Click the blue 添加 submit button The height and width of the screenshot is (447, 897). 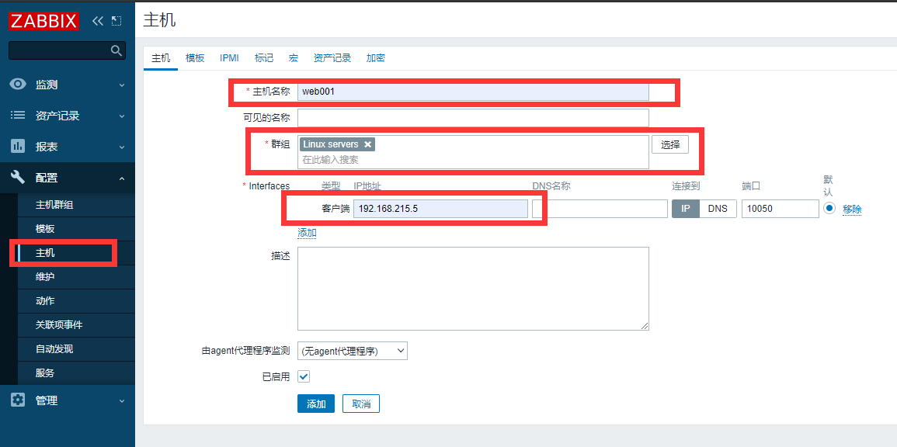[x=316, y=404]
